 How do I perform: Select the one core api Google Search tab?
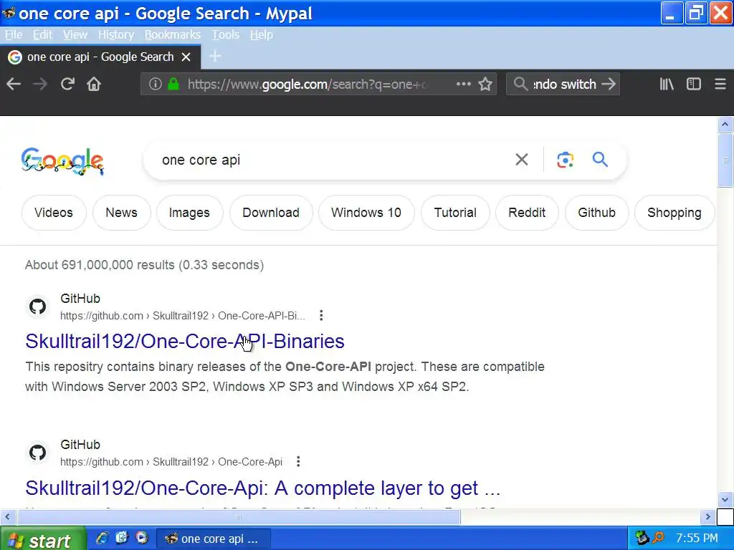pos(100,57)
